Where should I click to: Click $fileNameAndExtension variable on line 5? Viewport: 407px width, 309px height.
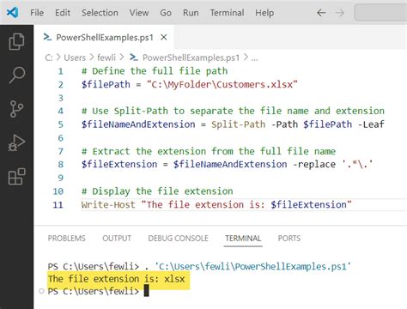coord(138,124)
